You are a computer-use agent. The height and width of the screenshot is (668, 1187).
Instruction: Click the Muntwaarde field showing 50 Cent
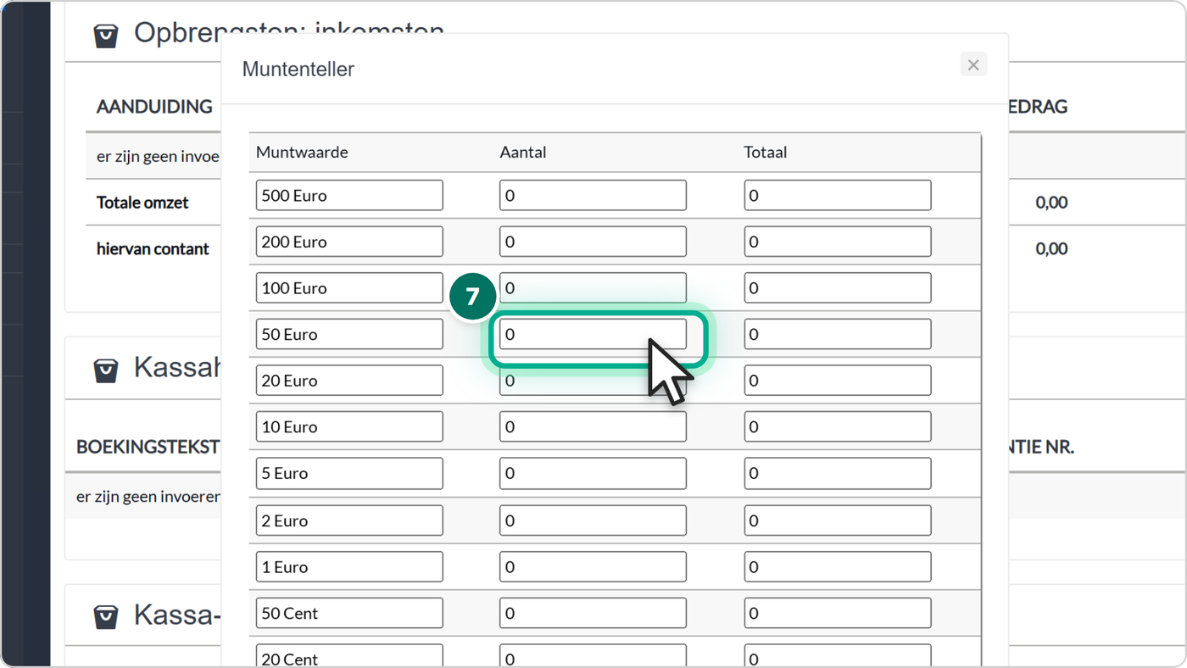click(x=349, y=613)
